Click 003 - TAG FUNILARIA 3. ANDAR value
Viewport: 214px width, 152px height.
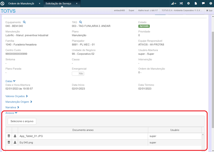pos(91,26)
